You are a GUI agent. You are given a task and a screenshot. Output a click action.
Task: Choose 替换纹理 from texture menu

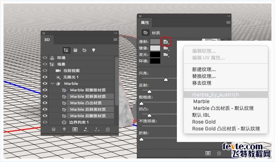[x=204, y=76]
